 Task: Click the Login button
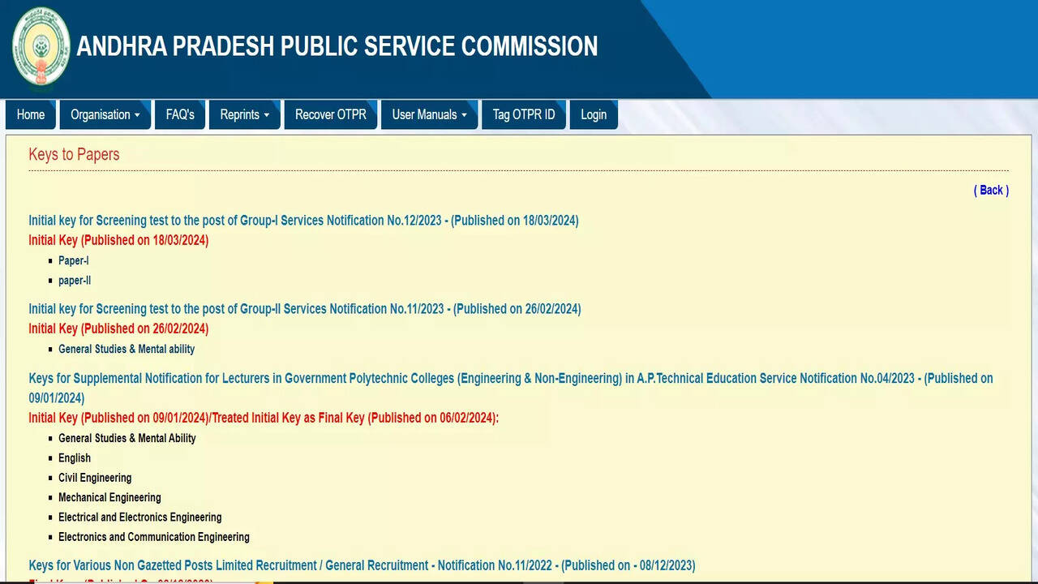593,114
